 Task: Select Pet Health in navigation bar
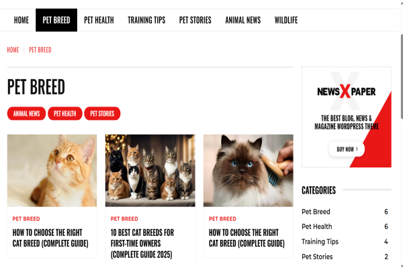[99, 20]
